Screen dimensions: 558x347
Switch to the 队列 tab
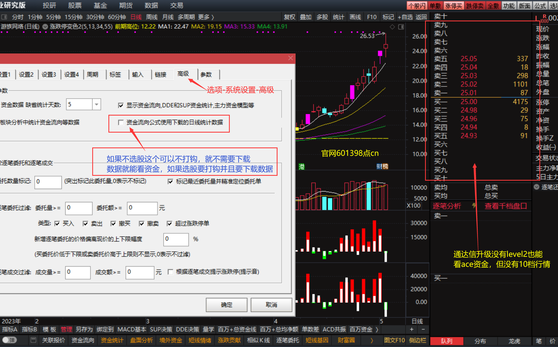(x=447, y=341)
